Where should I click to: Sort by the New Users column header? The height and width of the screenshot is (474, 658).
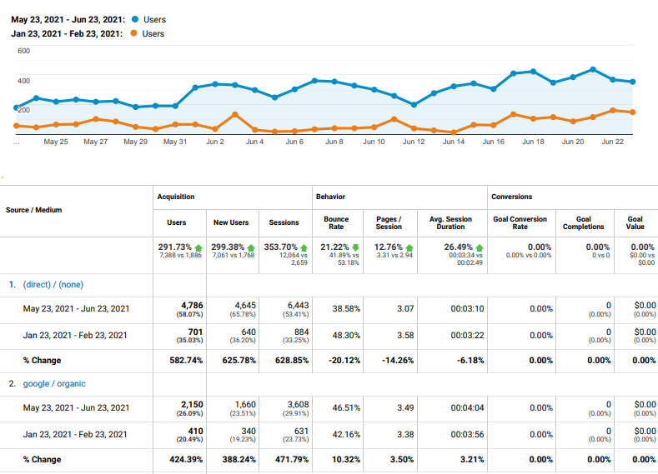(231, 222)
